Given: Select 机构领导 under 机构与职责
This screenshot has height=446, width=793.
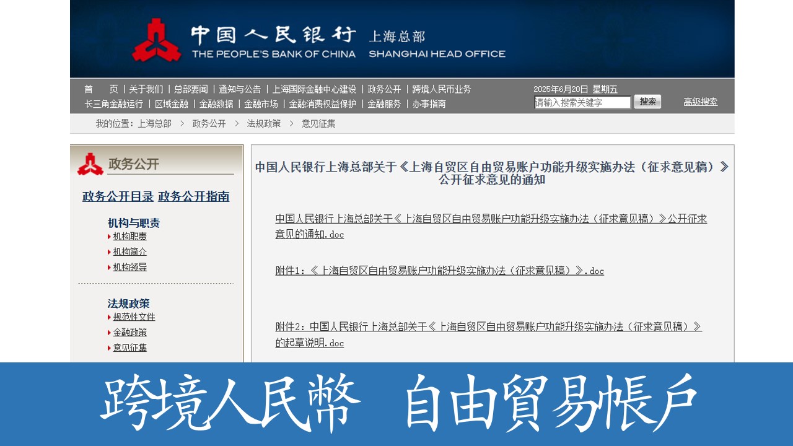Looking at the screenshot, I should point(129,268).
